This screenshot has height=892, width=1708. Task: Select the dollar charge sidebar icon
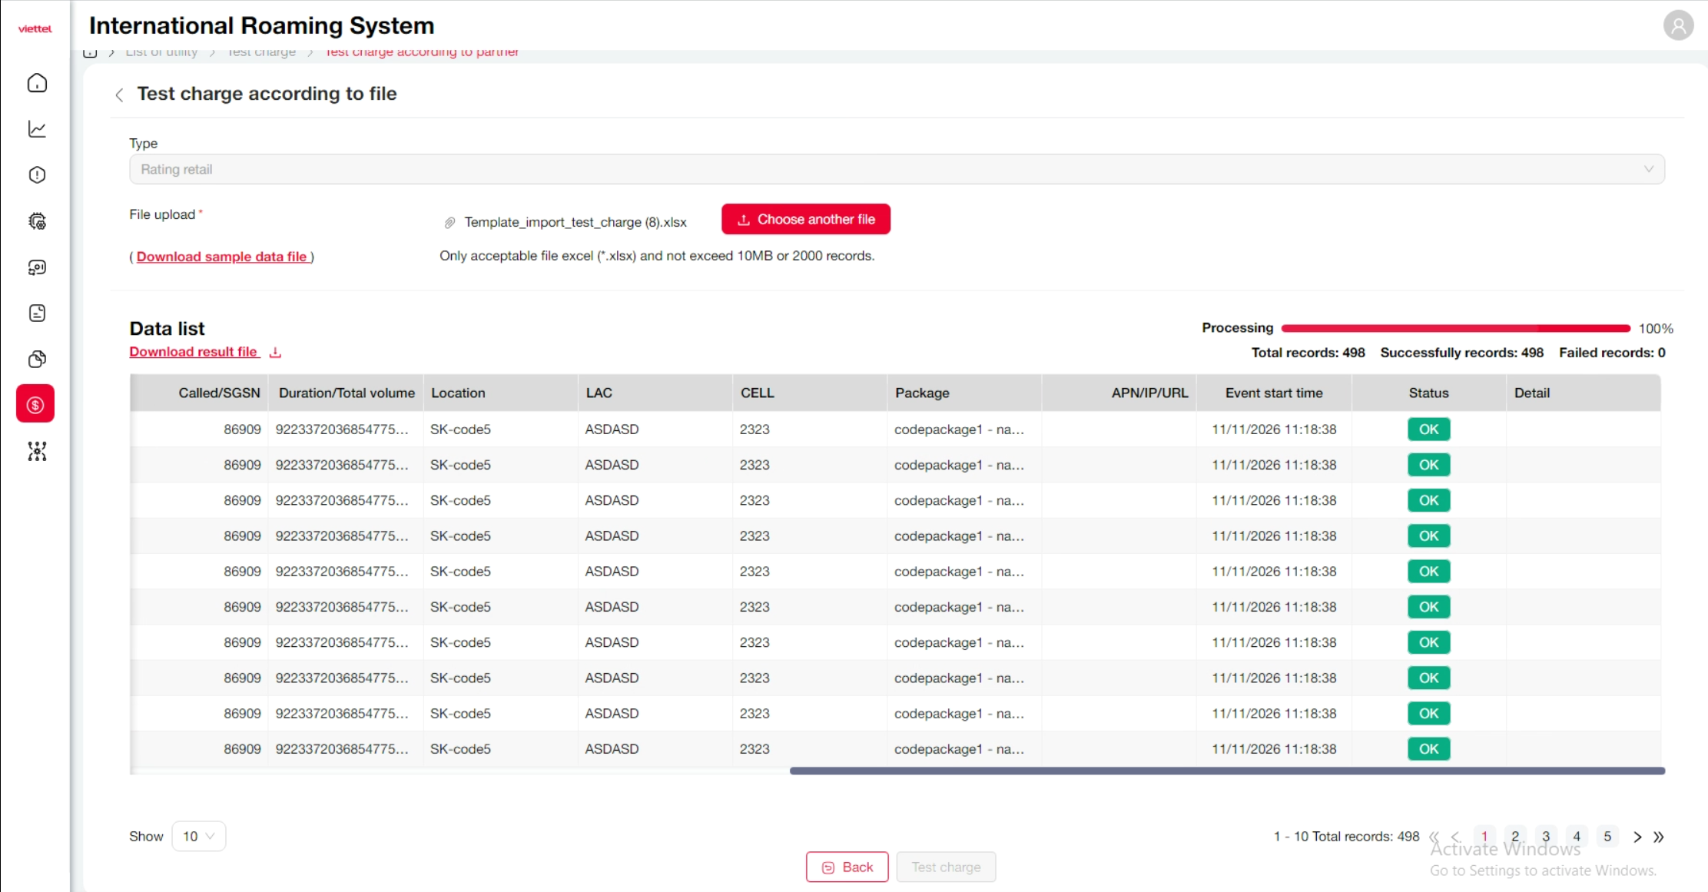point(35,404)
